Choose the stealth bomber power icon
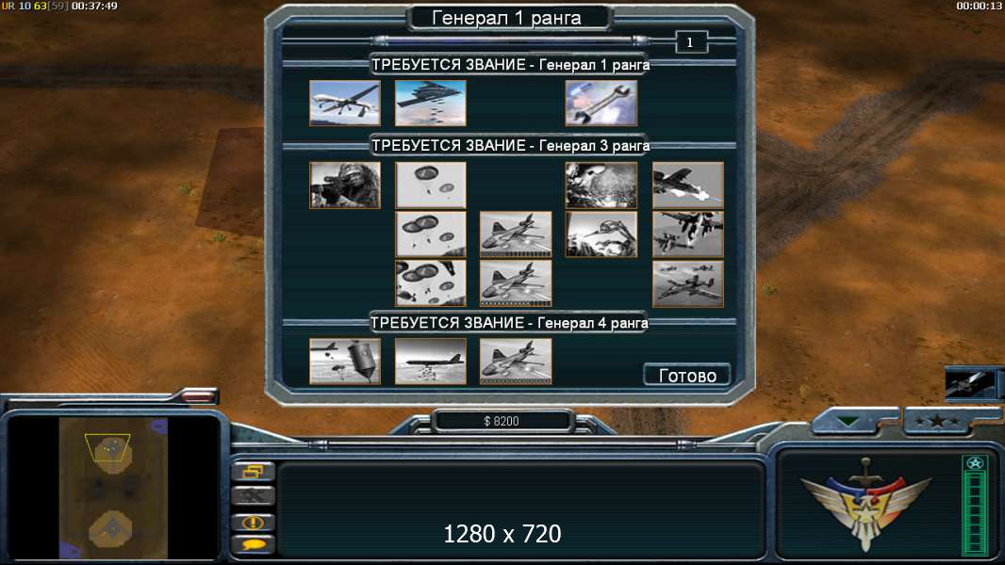 tap(431, 103)
